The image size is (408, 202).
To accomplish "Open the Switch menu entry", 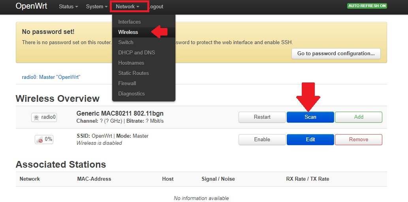I will (126, 42).
